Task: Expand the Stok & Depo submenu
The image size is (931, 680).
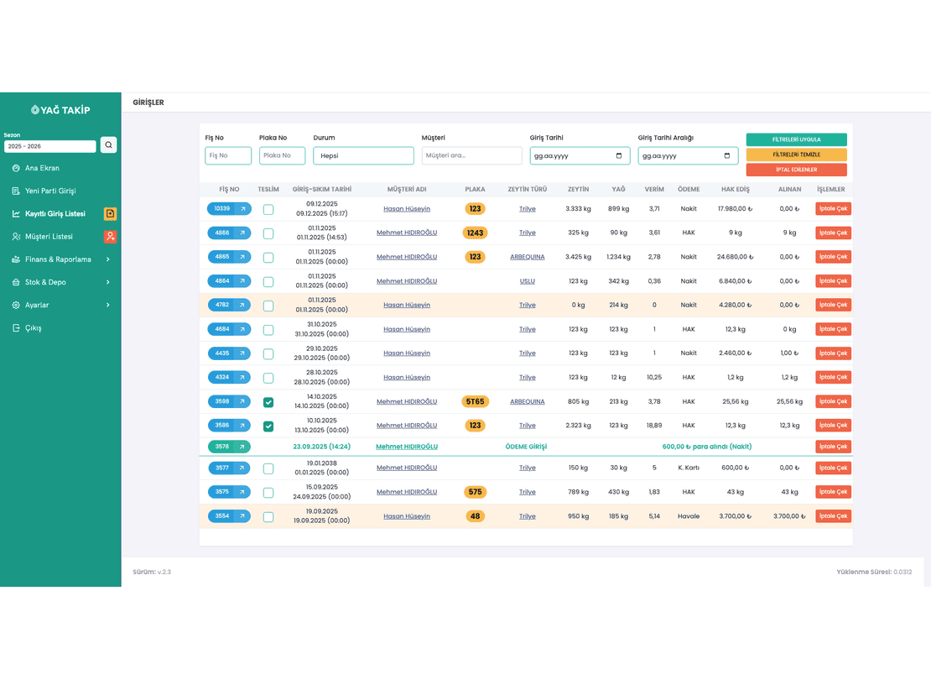Action: 60,282
